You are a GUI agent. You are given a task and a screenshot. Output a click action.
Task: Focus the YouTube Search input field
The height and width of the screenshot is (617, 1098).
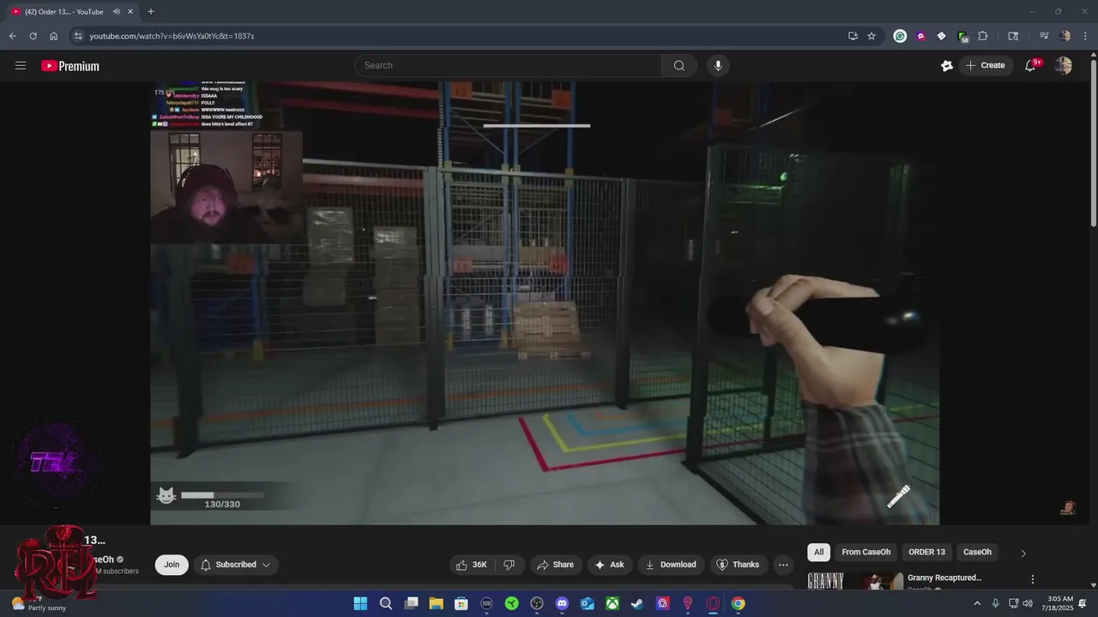(508, 65)
